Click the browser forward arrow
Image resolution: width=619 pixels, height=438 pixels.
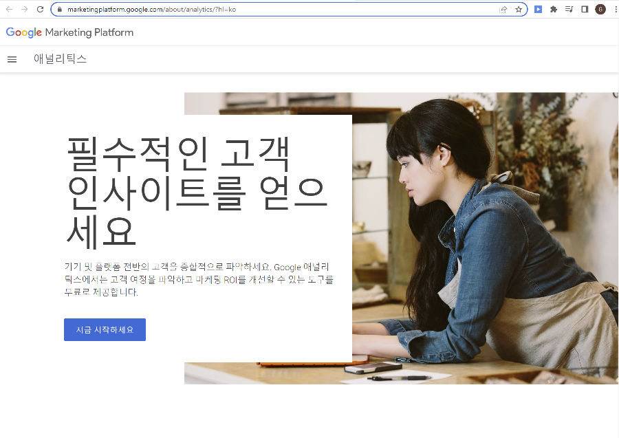(x=25, y=9)
